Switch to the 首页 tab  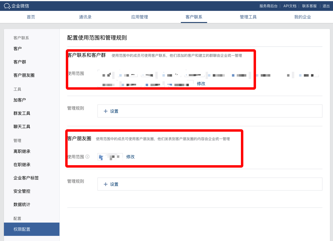click(x=31, y=17)
